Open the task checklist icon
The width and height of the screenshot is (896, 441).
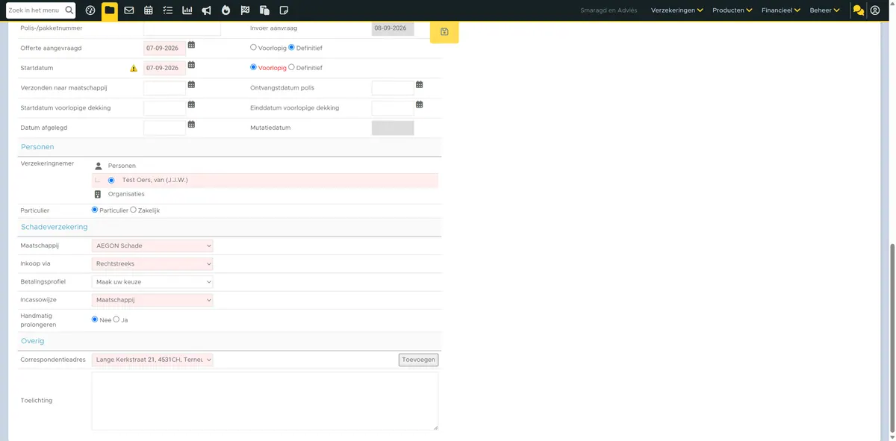point(168,10)
